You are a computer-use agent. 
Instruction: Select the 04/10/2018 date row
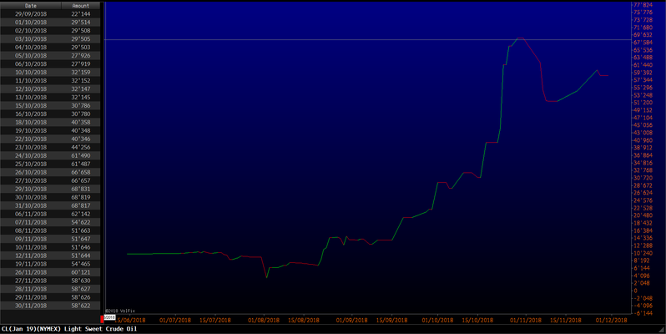(50, 47)
